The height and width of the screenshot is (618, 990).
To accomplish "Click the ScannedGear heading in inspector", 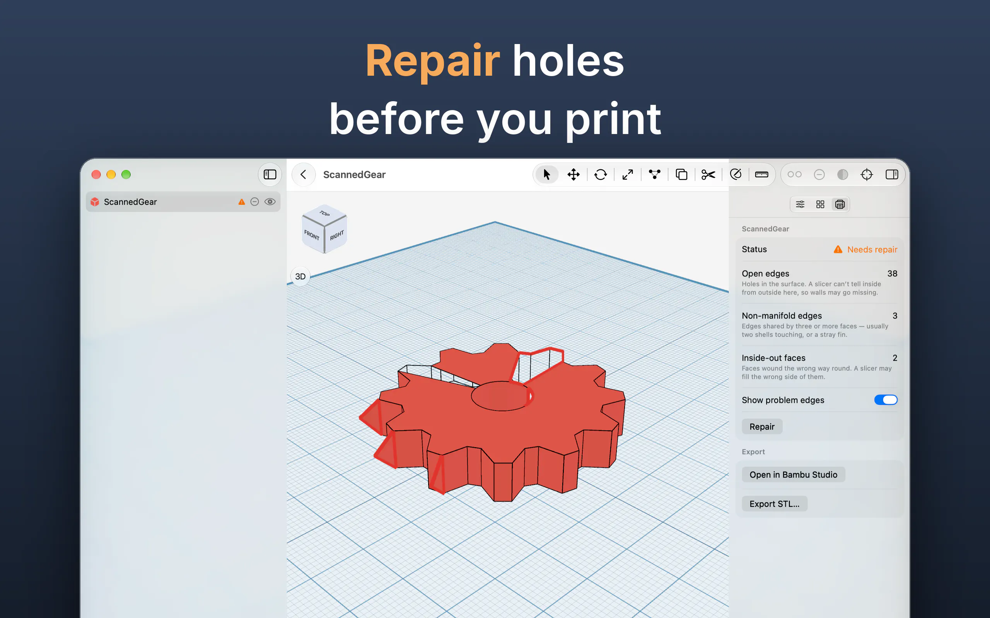I will click(765, 229).
